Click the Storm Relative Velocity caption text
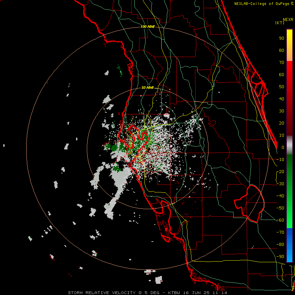 tap(147, 293)
